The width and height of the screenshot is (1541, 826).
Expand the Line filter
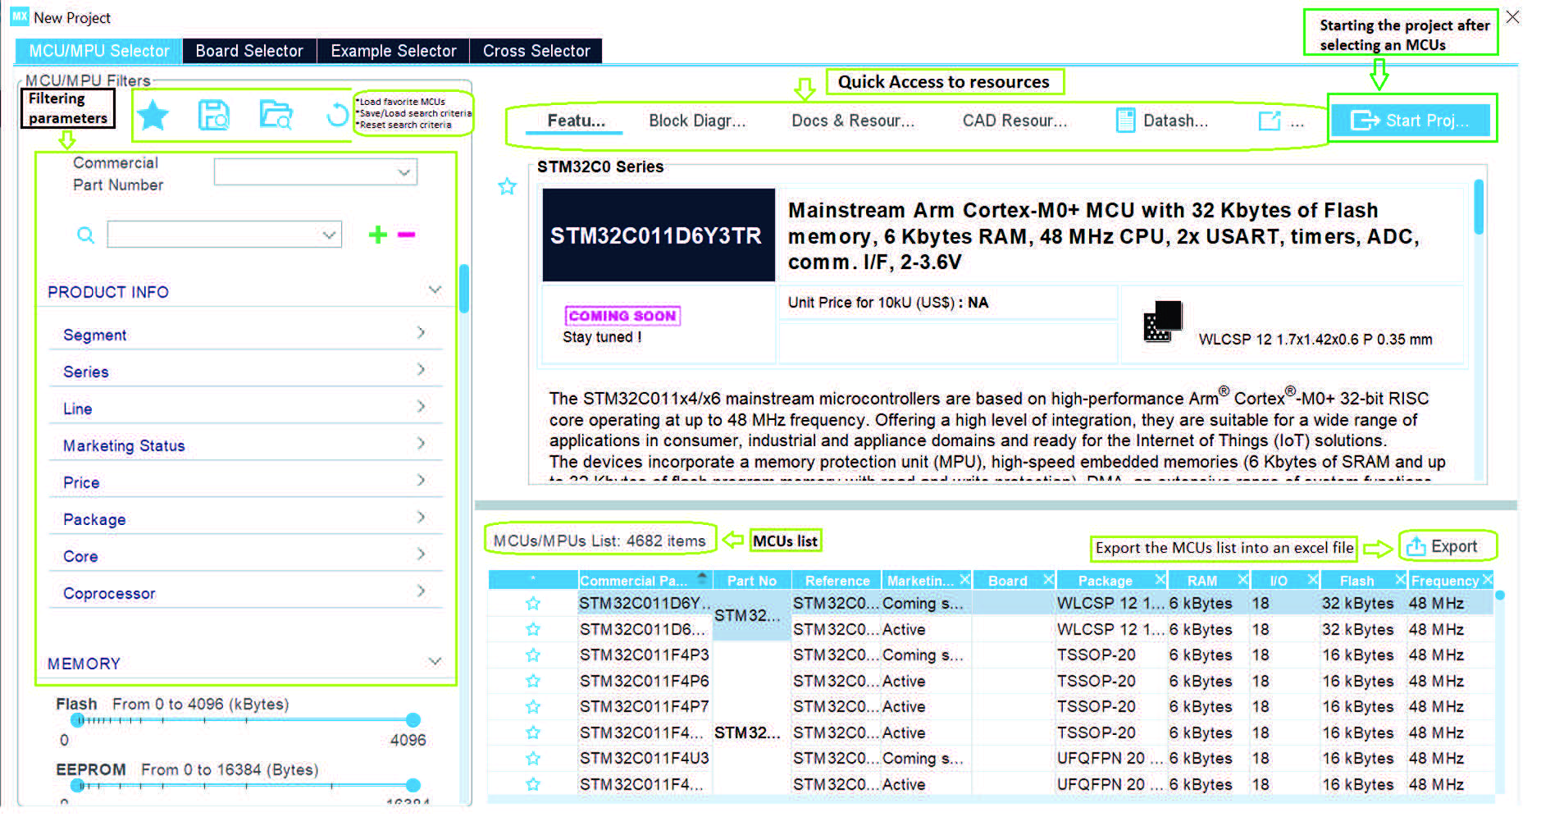coord(421,406)
